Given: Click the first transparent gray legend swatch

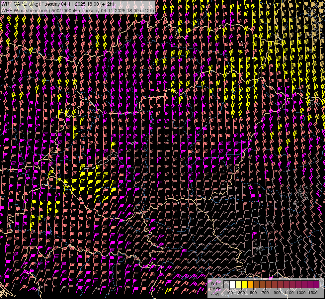Looking at the screenshot, I should (226, 284).
